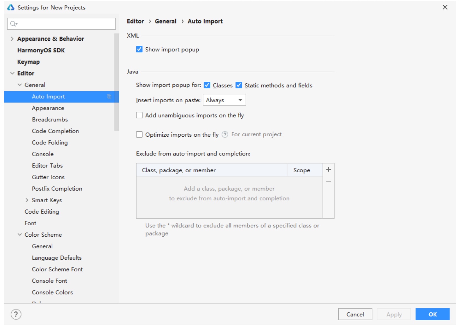The width and height of the screenshot is (460, 325).
Task: Open Gutter Icons settings
Action: 48,177
